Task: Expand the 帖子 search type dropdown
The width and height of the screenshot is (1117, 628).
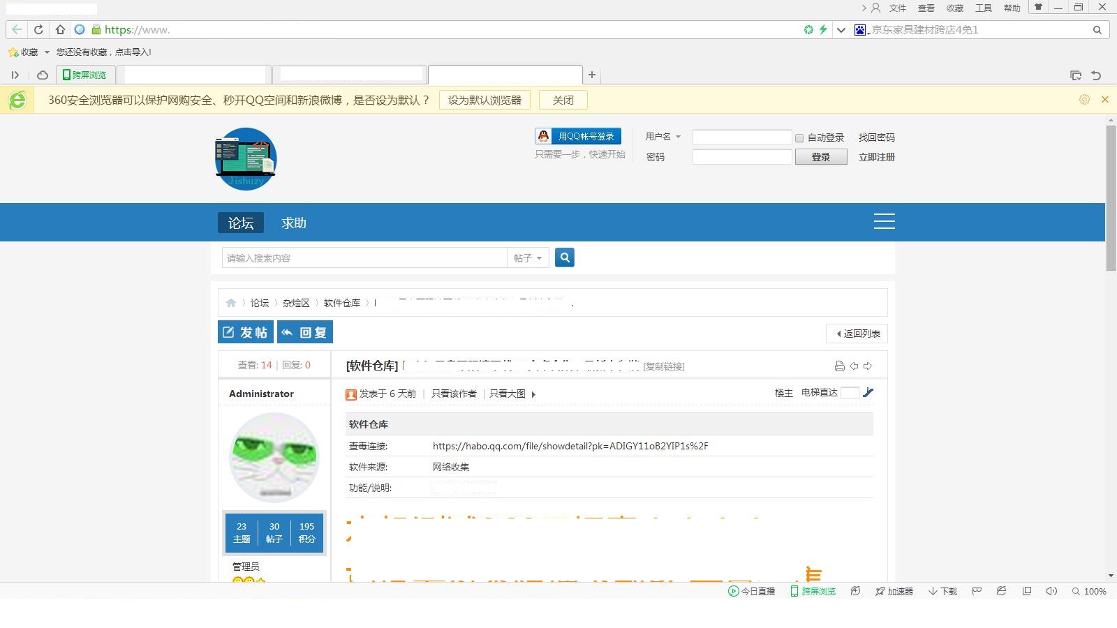Action: coord(528,257)
